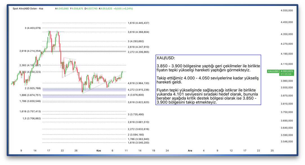Viewport: 305px width, 165px height.
Task: Click the Ara month marker on time axis
Action: (190, 151)
